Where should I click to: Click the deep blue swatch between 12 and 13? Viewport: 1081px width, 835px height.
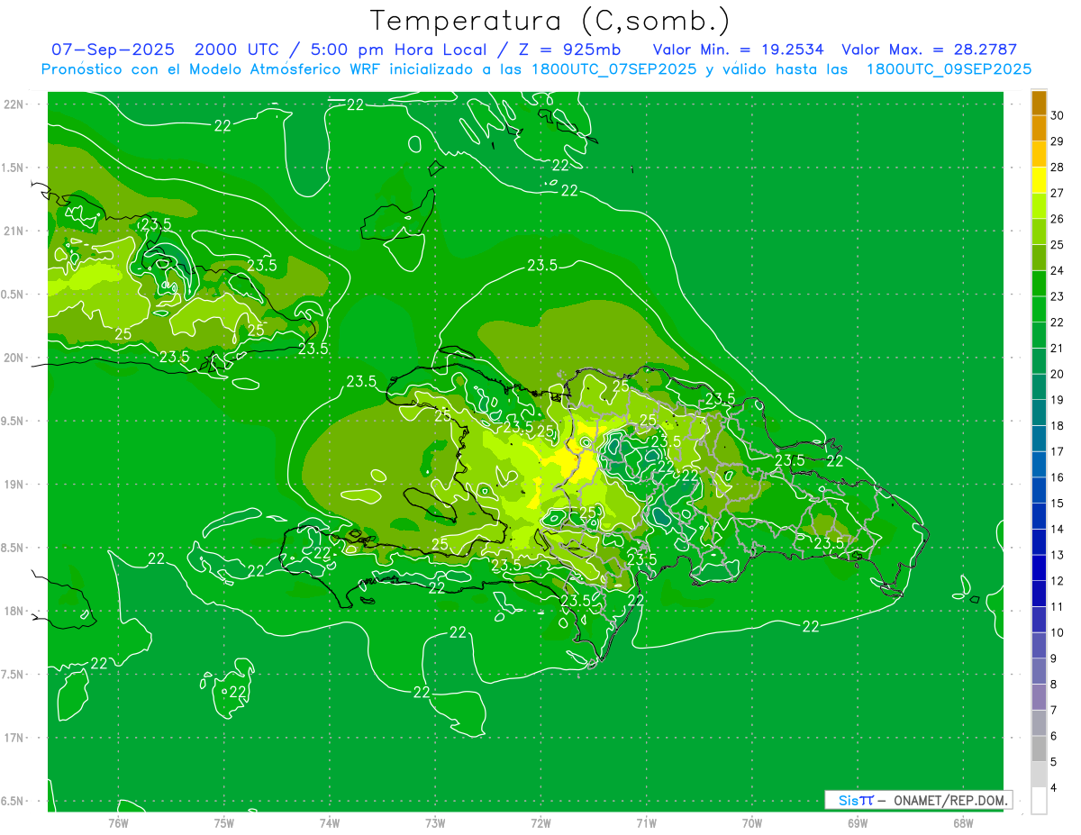click(x=1039, y=567)
